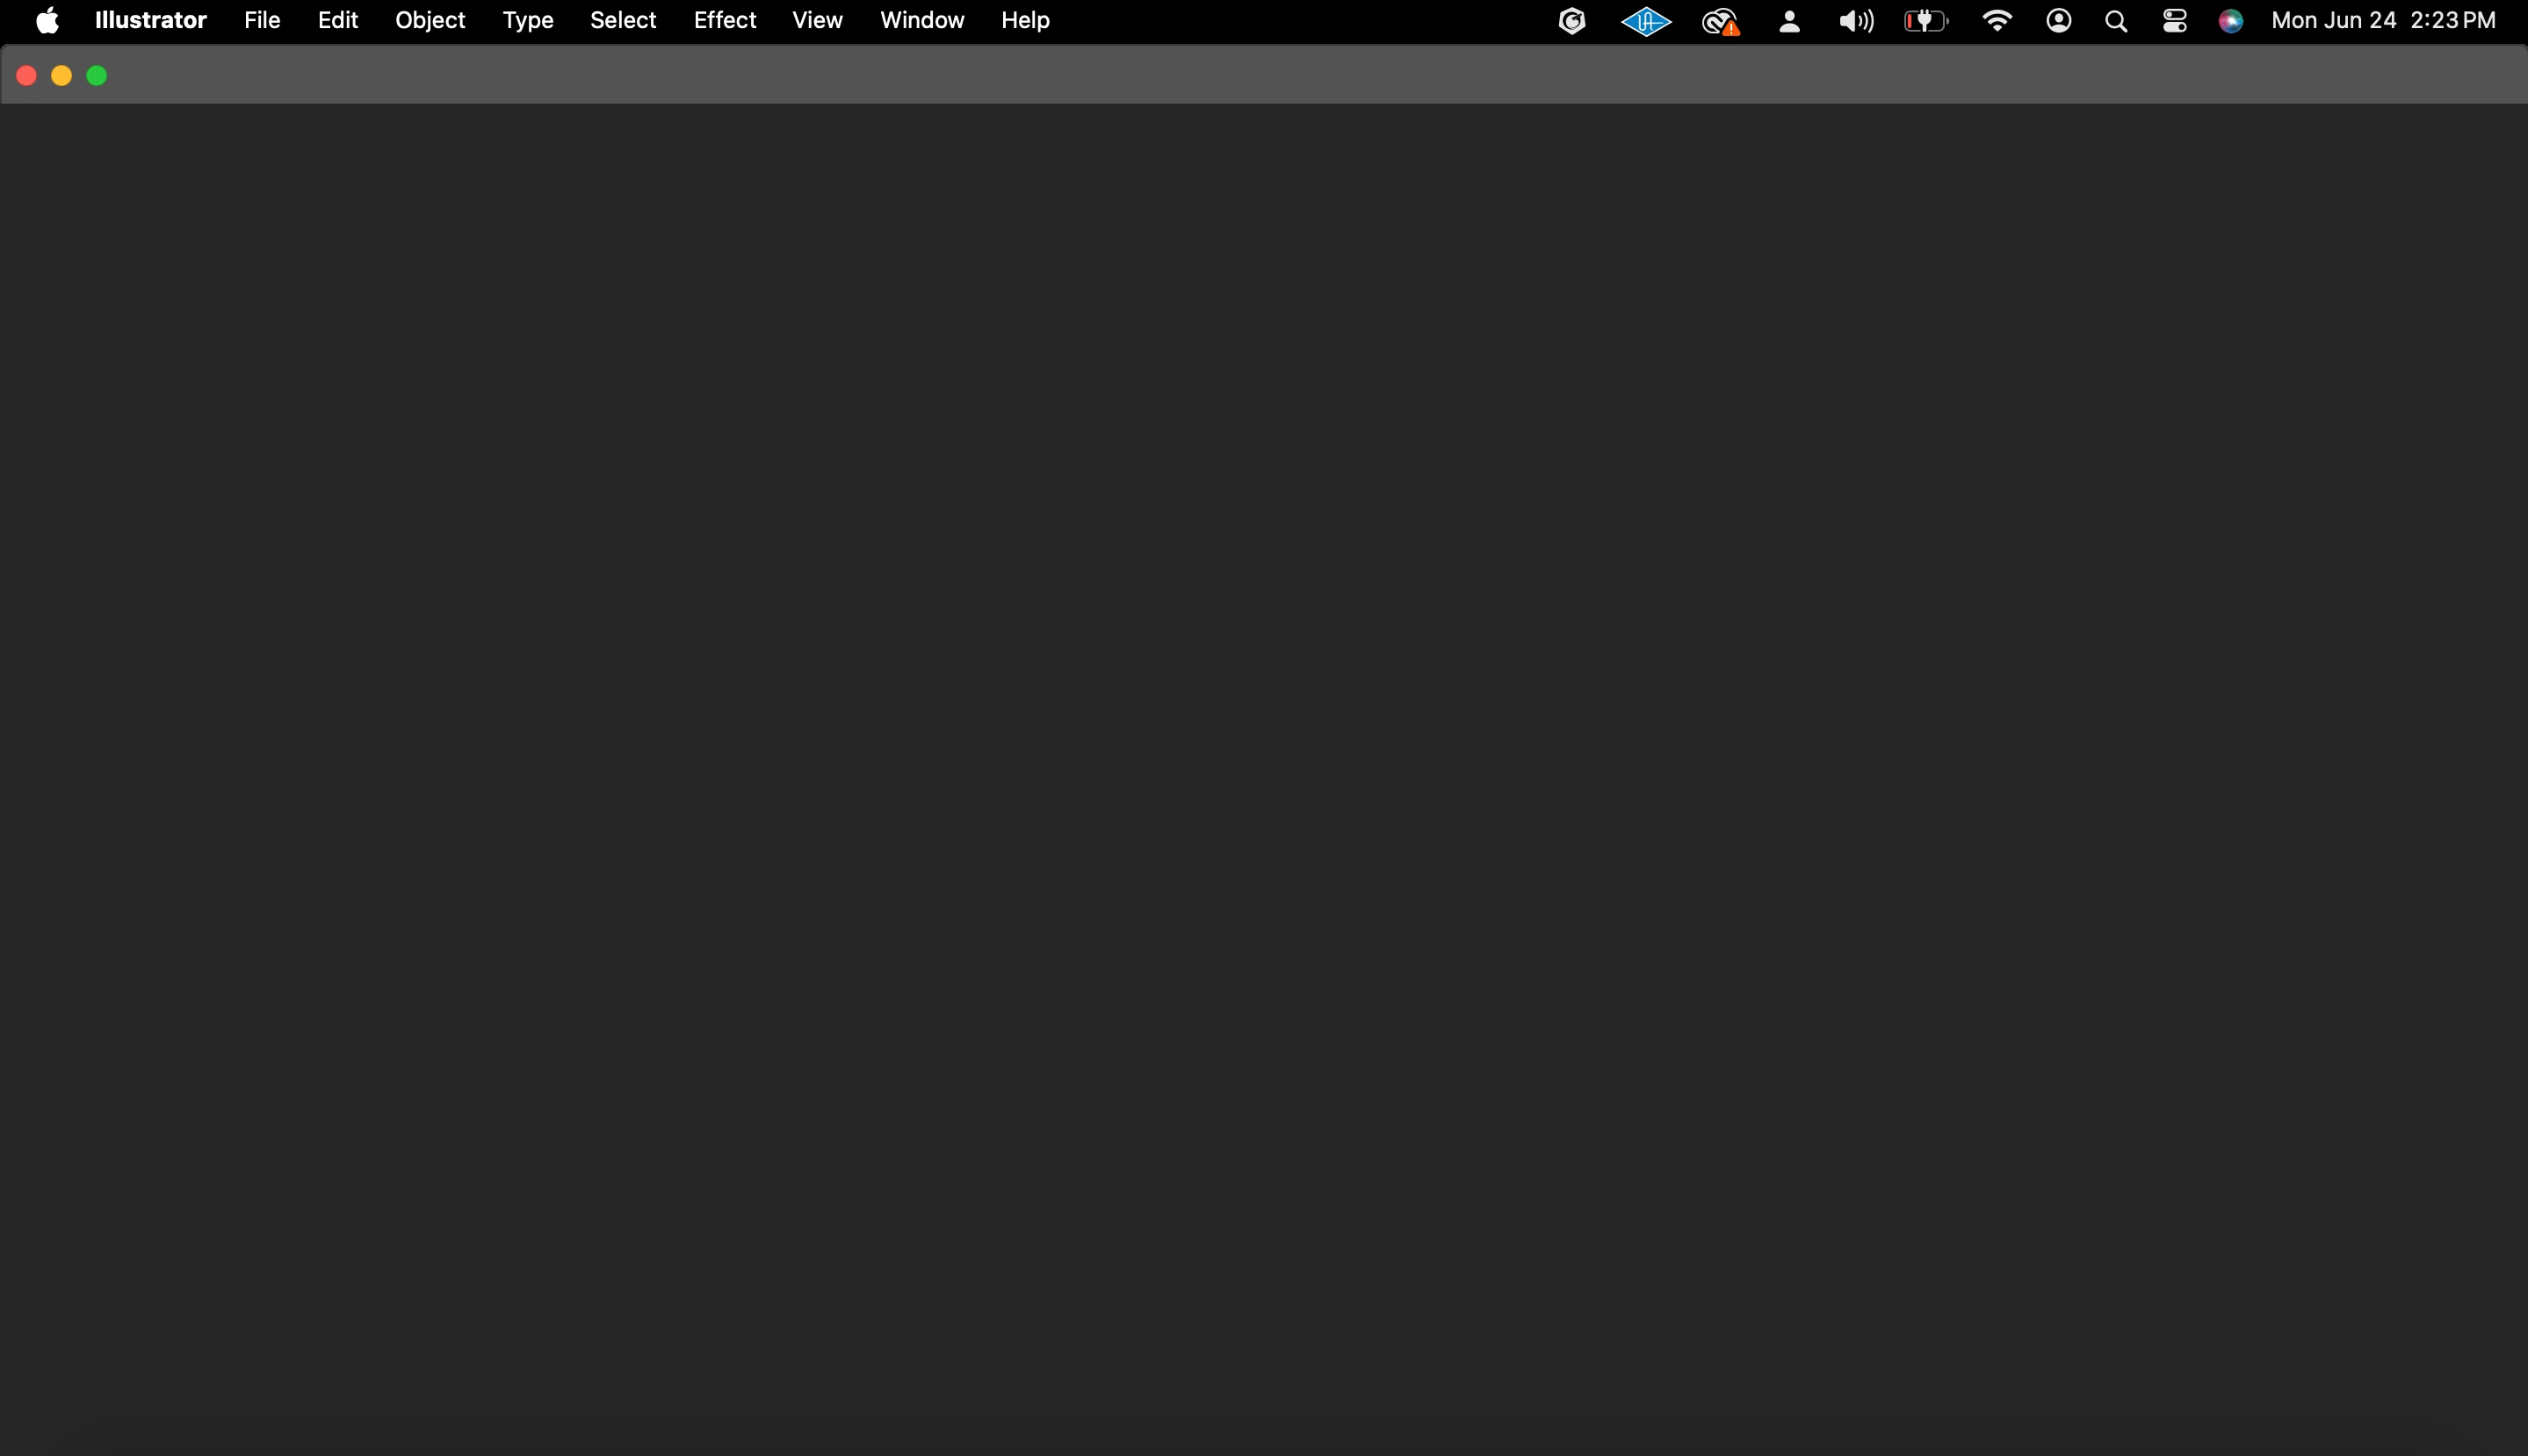Screen dimensions: 2528x1456
Task: Click the battery status icon
Action: 1925,21
